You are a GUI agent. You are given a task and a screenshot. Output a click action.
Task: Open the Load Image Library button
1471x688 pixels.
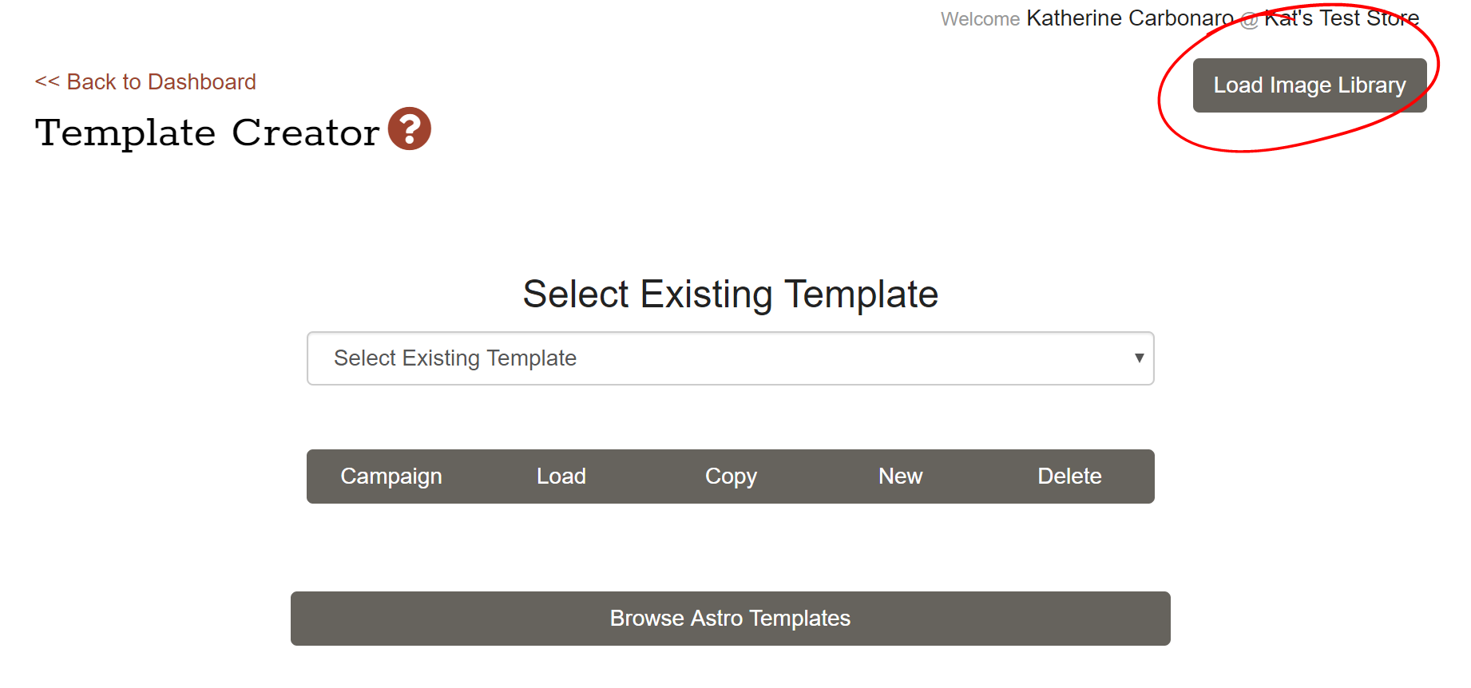tap(1309, 85)
